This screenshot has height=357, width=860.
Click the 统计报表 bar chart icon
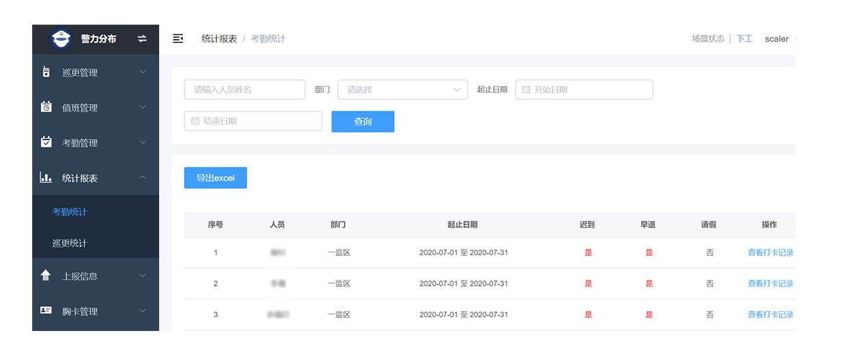click(46, 178)
